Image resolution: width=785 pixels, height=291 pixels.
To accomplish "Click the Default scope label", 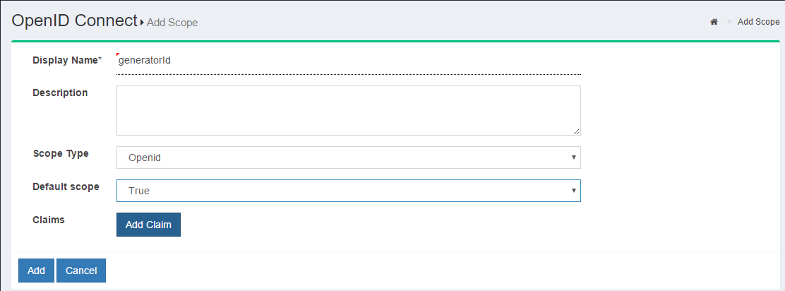I will coord(66,187).
